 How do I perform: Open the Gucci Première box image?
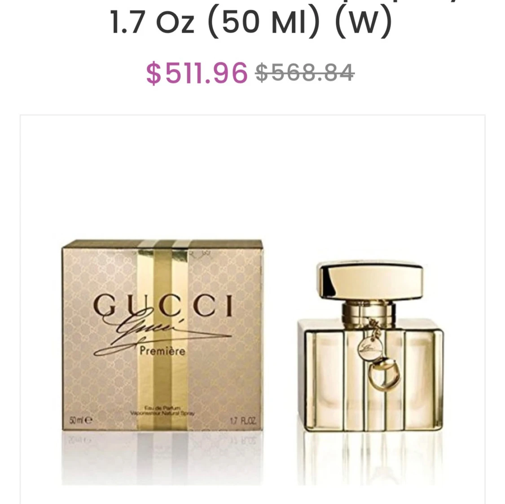tap(162, 335)
